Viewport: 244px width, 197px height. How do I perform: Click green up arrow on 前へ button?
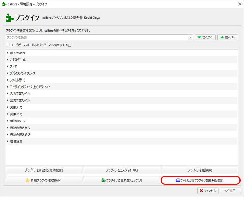[x=222, y=37]
